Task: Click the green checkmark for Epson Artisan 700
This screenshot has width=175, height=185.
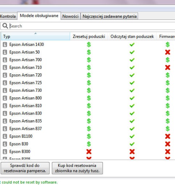Action: [132, 60]
